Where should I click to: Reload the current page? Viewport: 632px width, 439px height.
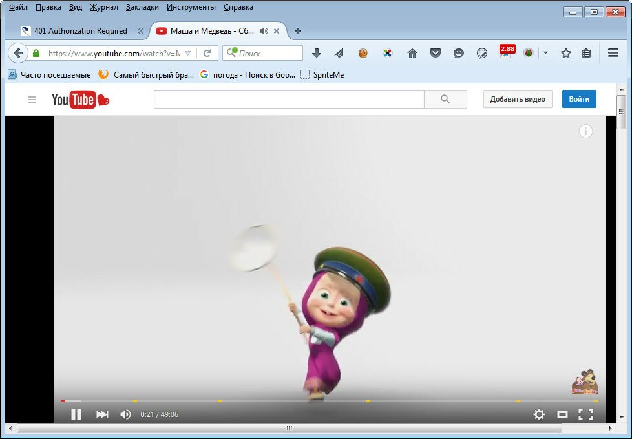207,53
